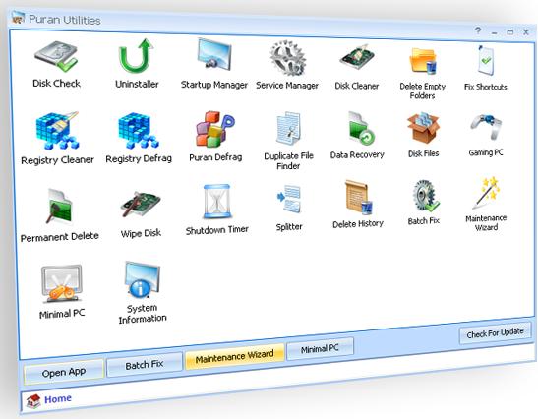Click the Registry Defrag cube icon
This screenshot has width=538, height=419.
pyautogui.click(x=139, y=131)
